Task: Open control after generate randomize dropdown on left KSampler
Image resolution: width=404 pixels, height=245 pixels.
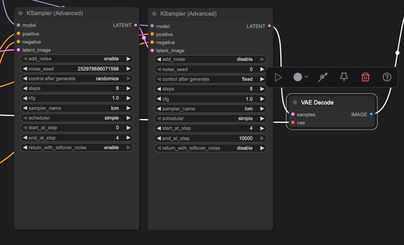Action: (77, 79)
